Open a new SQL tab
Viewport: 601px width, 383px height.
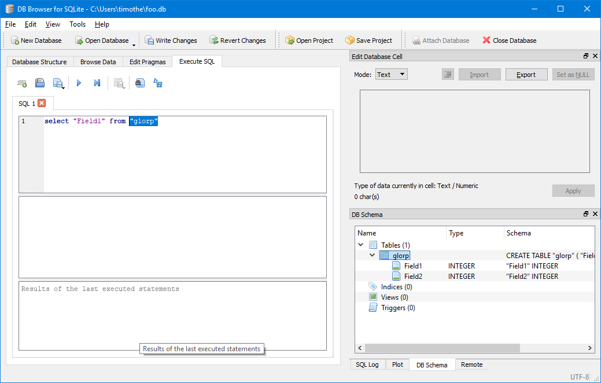22,83
